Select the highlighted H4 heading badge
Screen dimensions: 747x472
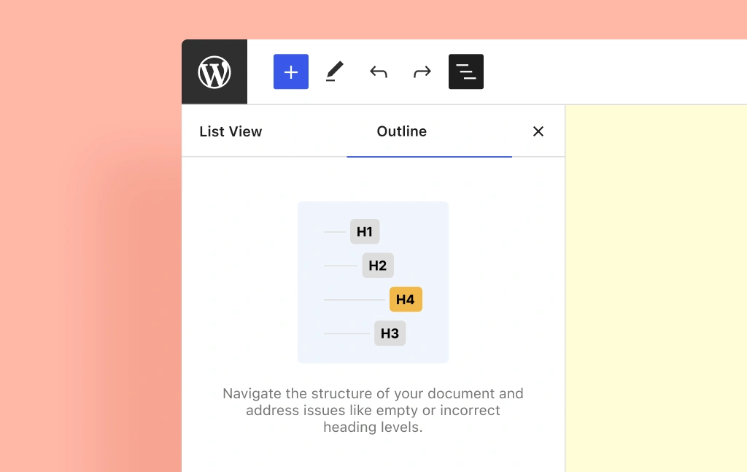[x=406, y=299]
